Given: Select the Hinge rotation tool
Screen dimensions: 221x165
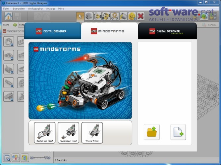Looking at the screenshot, I should [97, 16].
